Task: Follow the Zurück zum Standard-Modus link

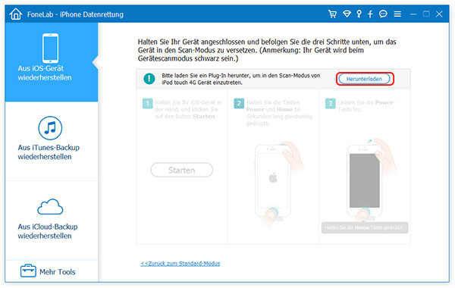Action: (180, 263)
